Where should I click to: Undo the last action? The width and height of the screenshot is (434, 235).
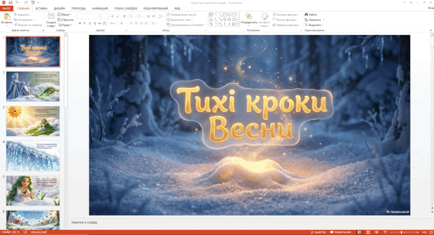17,2
